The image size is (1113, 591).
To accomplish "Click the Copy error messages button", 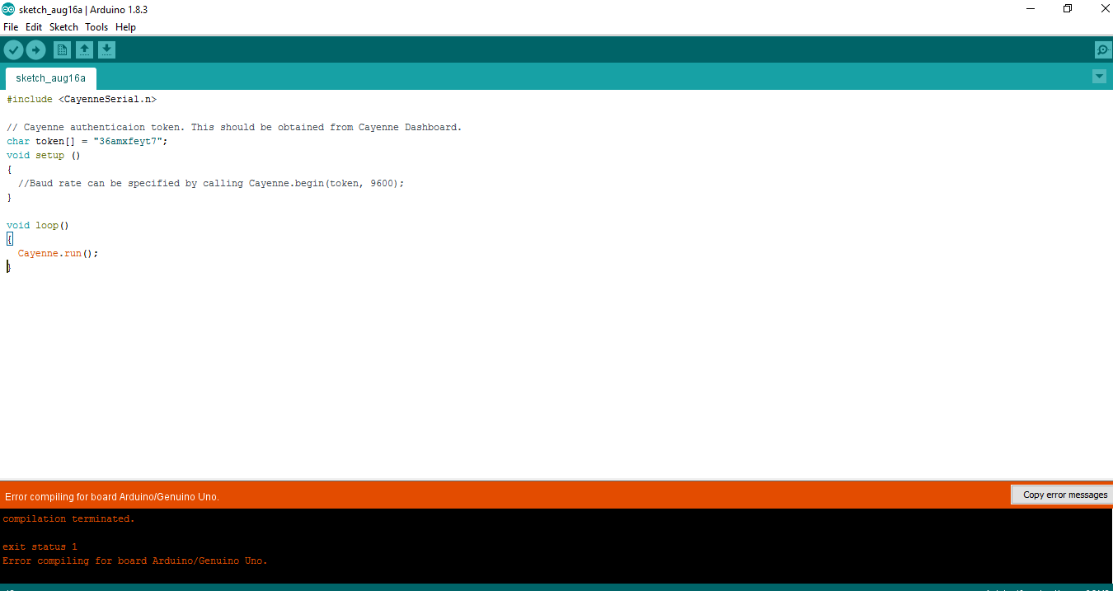I will tap(1063, 494).
